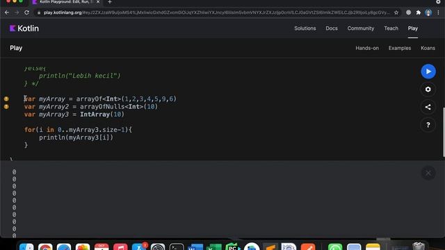The height and width of the screenshot is (250, 445).
Task: Open Trash from the dock
Action: (419, 246)
